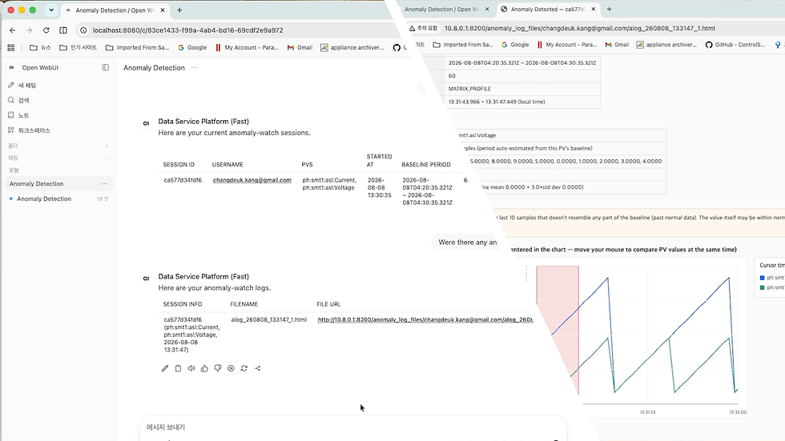785x441 pixels.
Task: Collapse the Open WebUI sidebar
Action: tap(105, 67)
